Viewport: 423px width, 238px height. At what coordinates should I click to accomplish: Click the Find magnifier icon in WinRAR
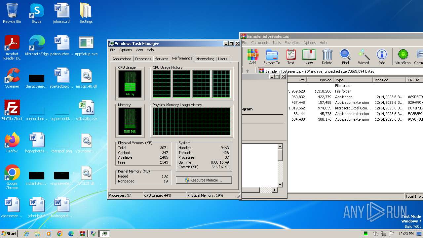pyautogui.click(x=345, y=57)
